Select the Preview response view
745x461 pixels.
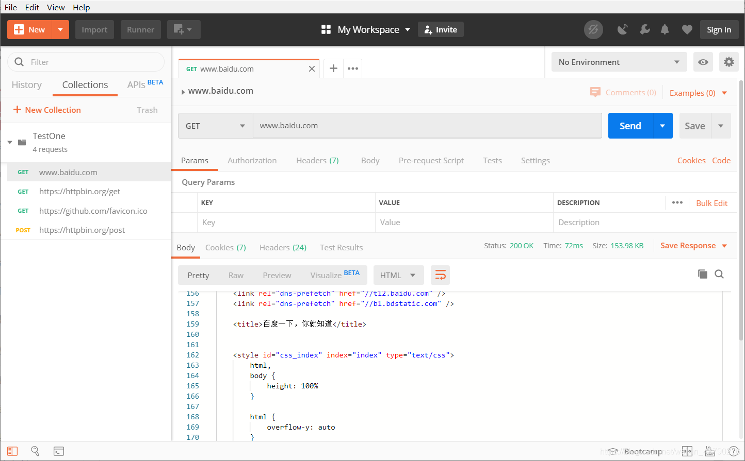tap(277, 275)
